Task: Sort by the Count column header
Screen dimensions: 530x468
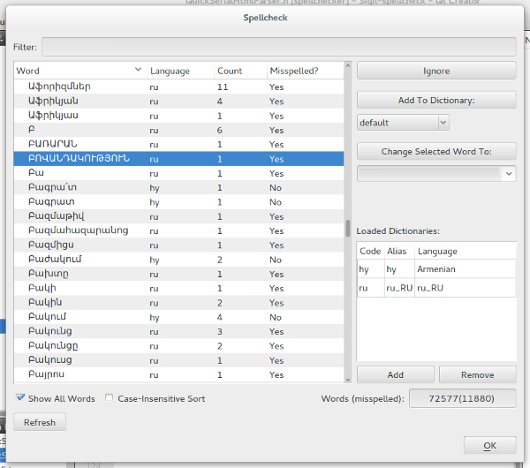Action: pos(240,71)
